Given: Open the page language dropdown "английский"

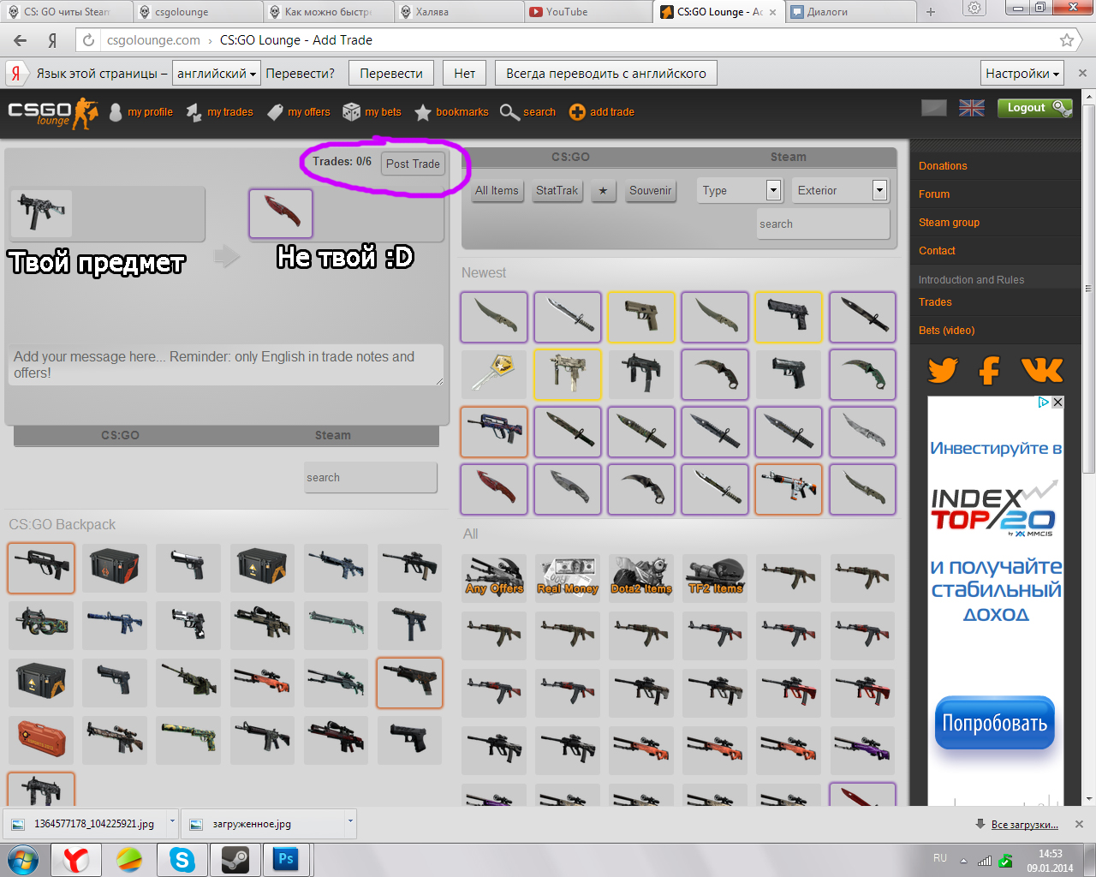Looking at the screenshot, I should (x=216, y=74).
